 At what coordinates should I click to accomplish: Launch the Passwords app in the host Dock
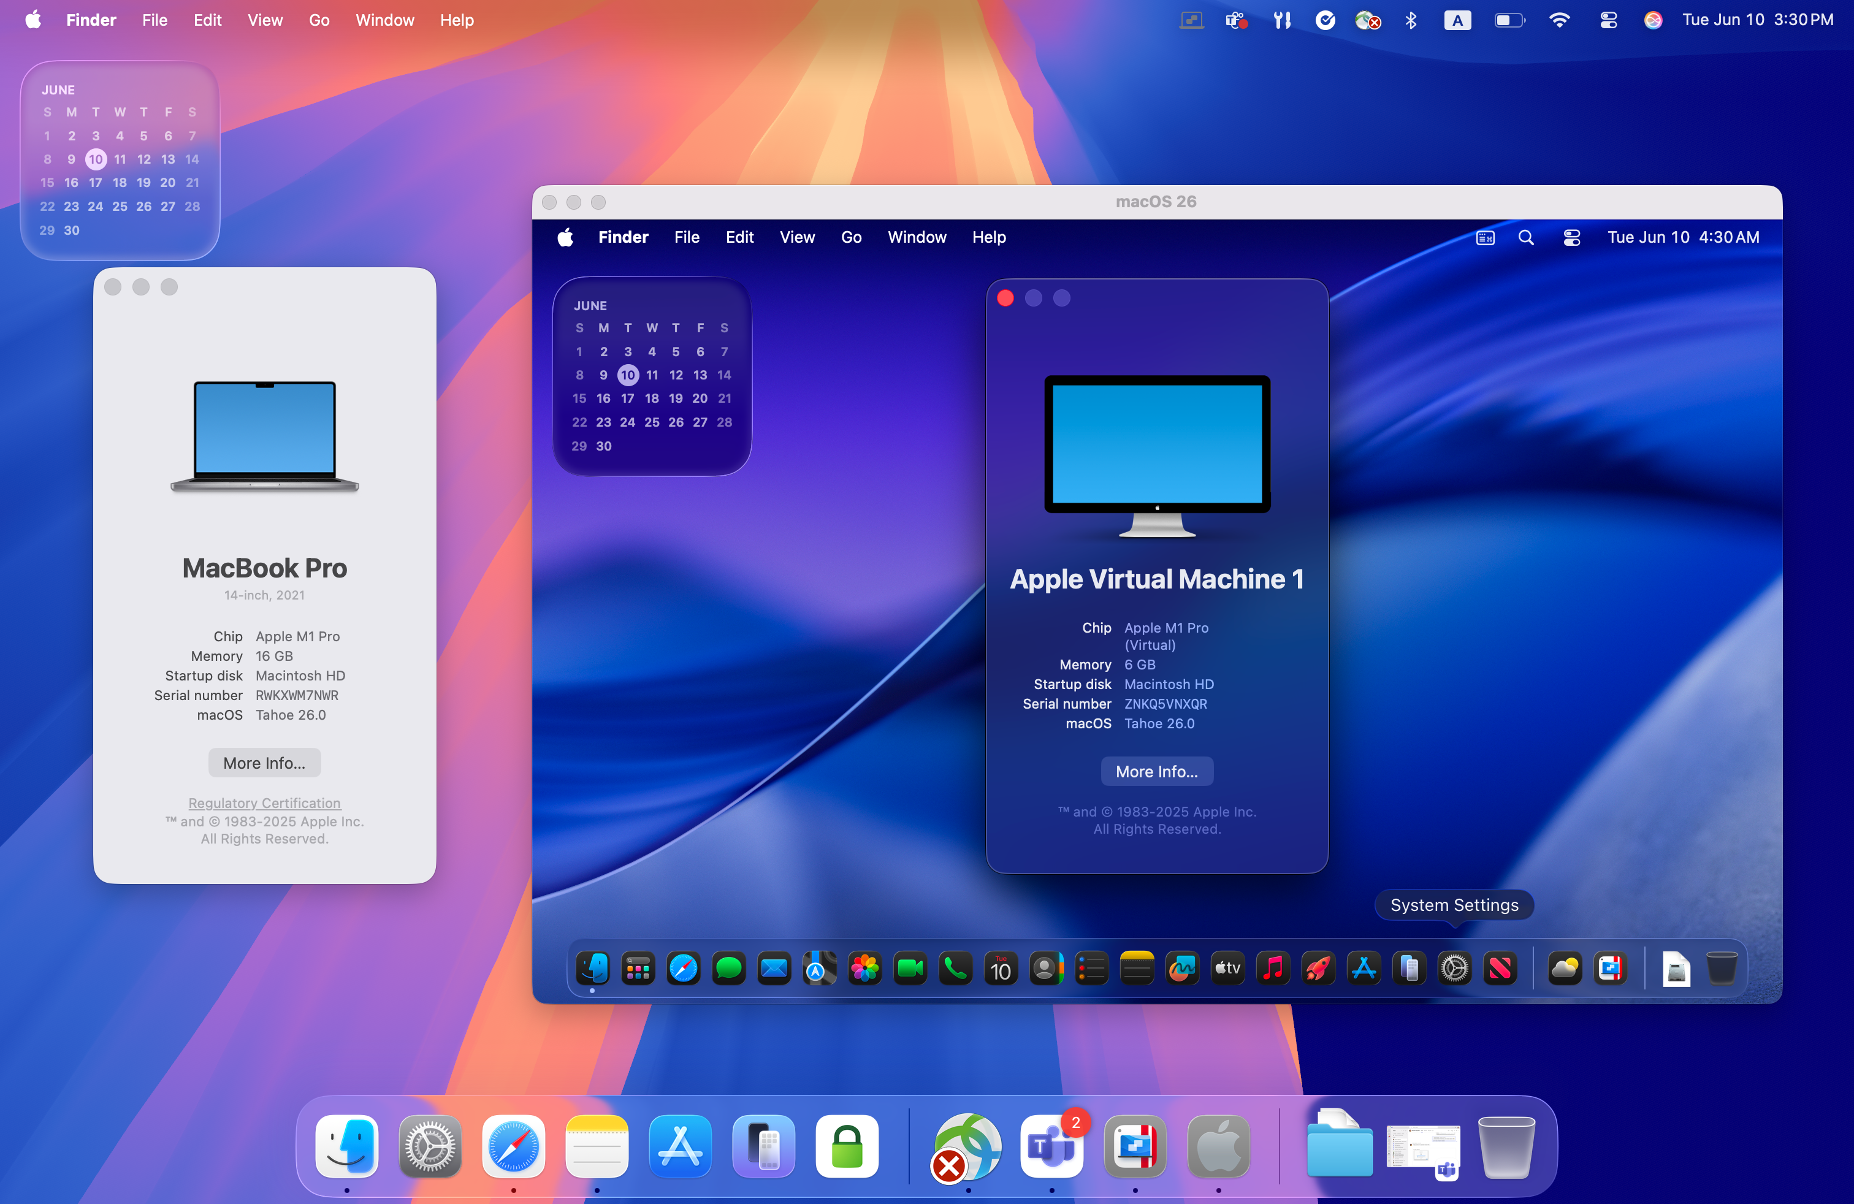(847, 1146)
